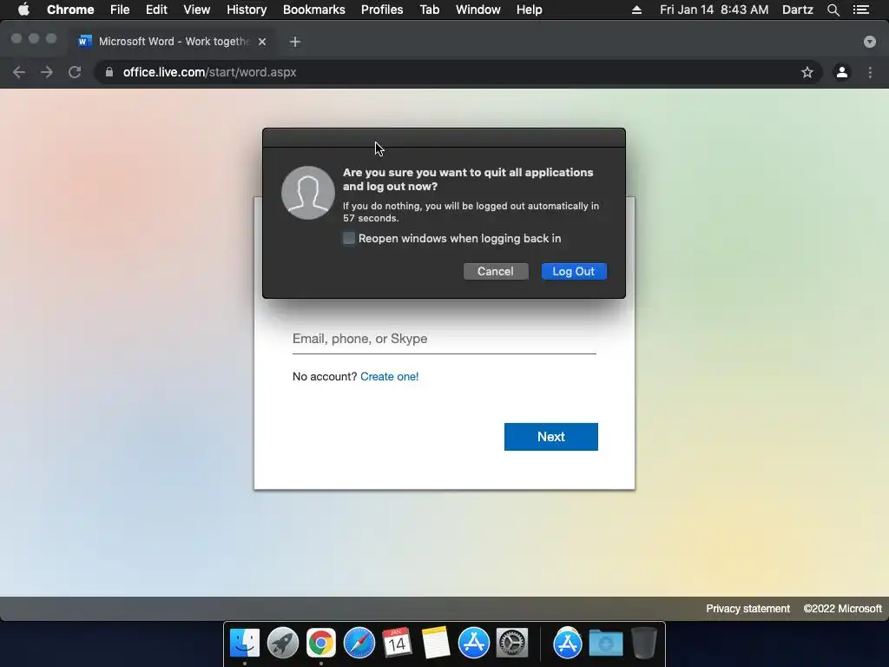View site info via lock icon
Screen dimensions: 889x667
click(x=109, y=72)
